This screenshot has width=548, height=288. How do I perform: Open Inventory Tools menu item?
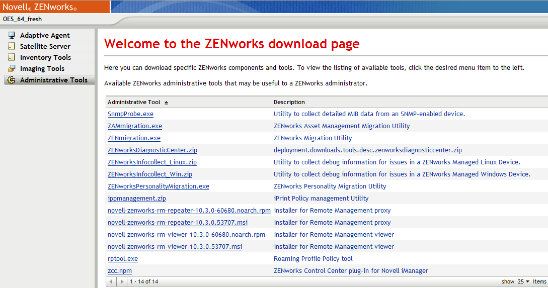click(45, 57)
